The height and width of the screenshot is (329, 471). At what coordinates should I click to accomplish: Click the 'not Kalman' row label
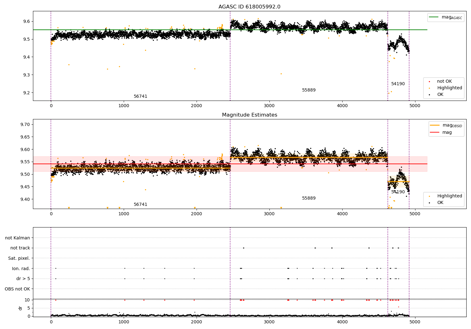click(x=18, y=238)
